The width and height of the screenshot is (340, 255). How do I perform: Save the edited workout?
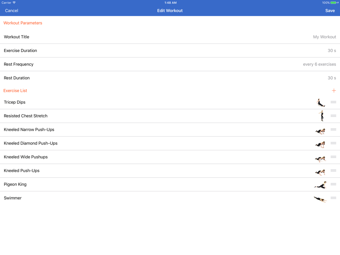[330, 11]
